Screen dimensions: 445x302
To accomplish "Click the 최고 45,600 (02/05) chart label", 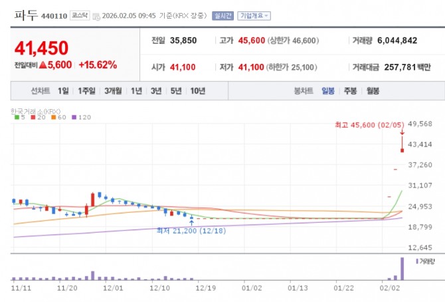I will [369, 125].
